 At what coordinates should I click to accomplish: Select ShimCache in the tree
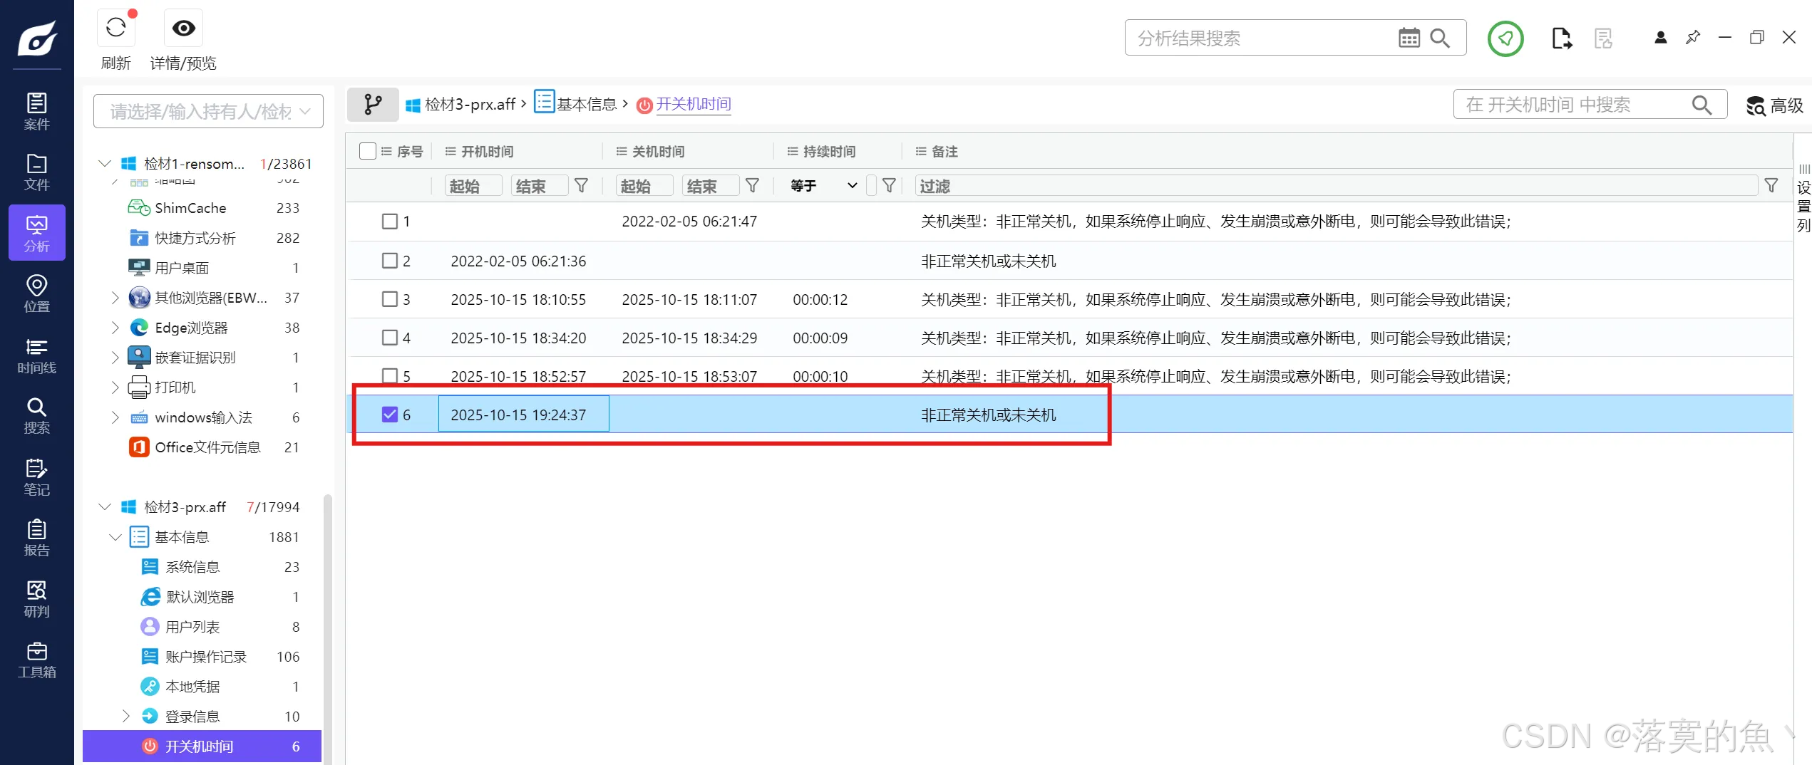coord(190,208)
